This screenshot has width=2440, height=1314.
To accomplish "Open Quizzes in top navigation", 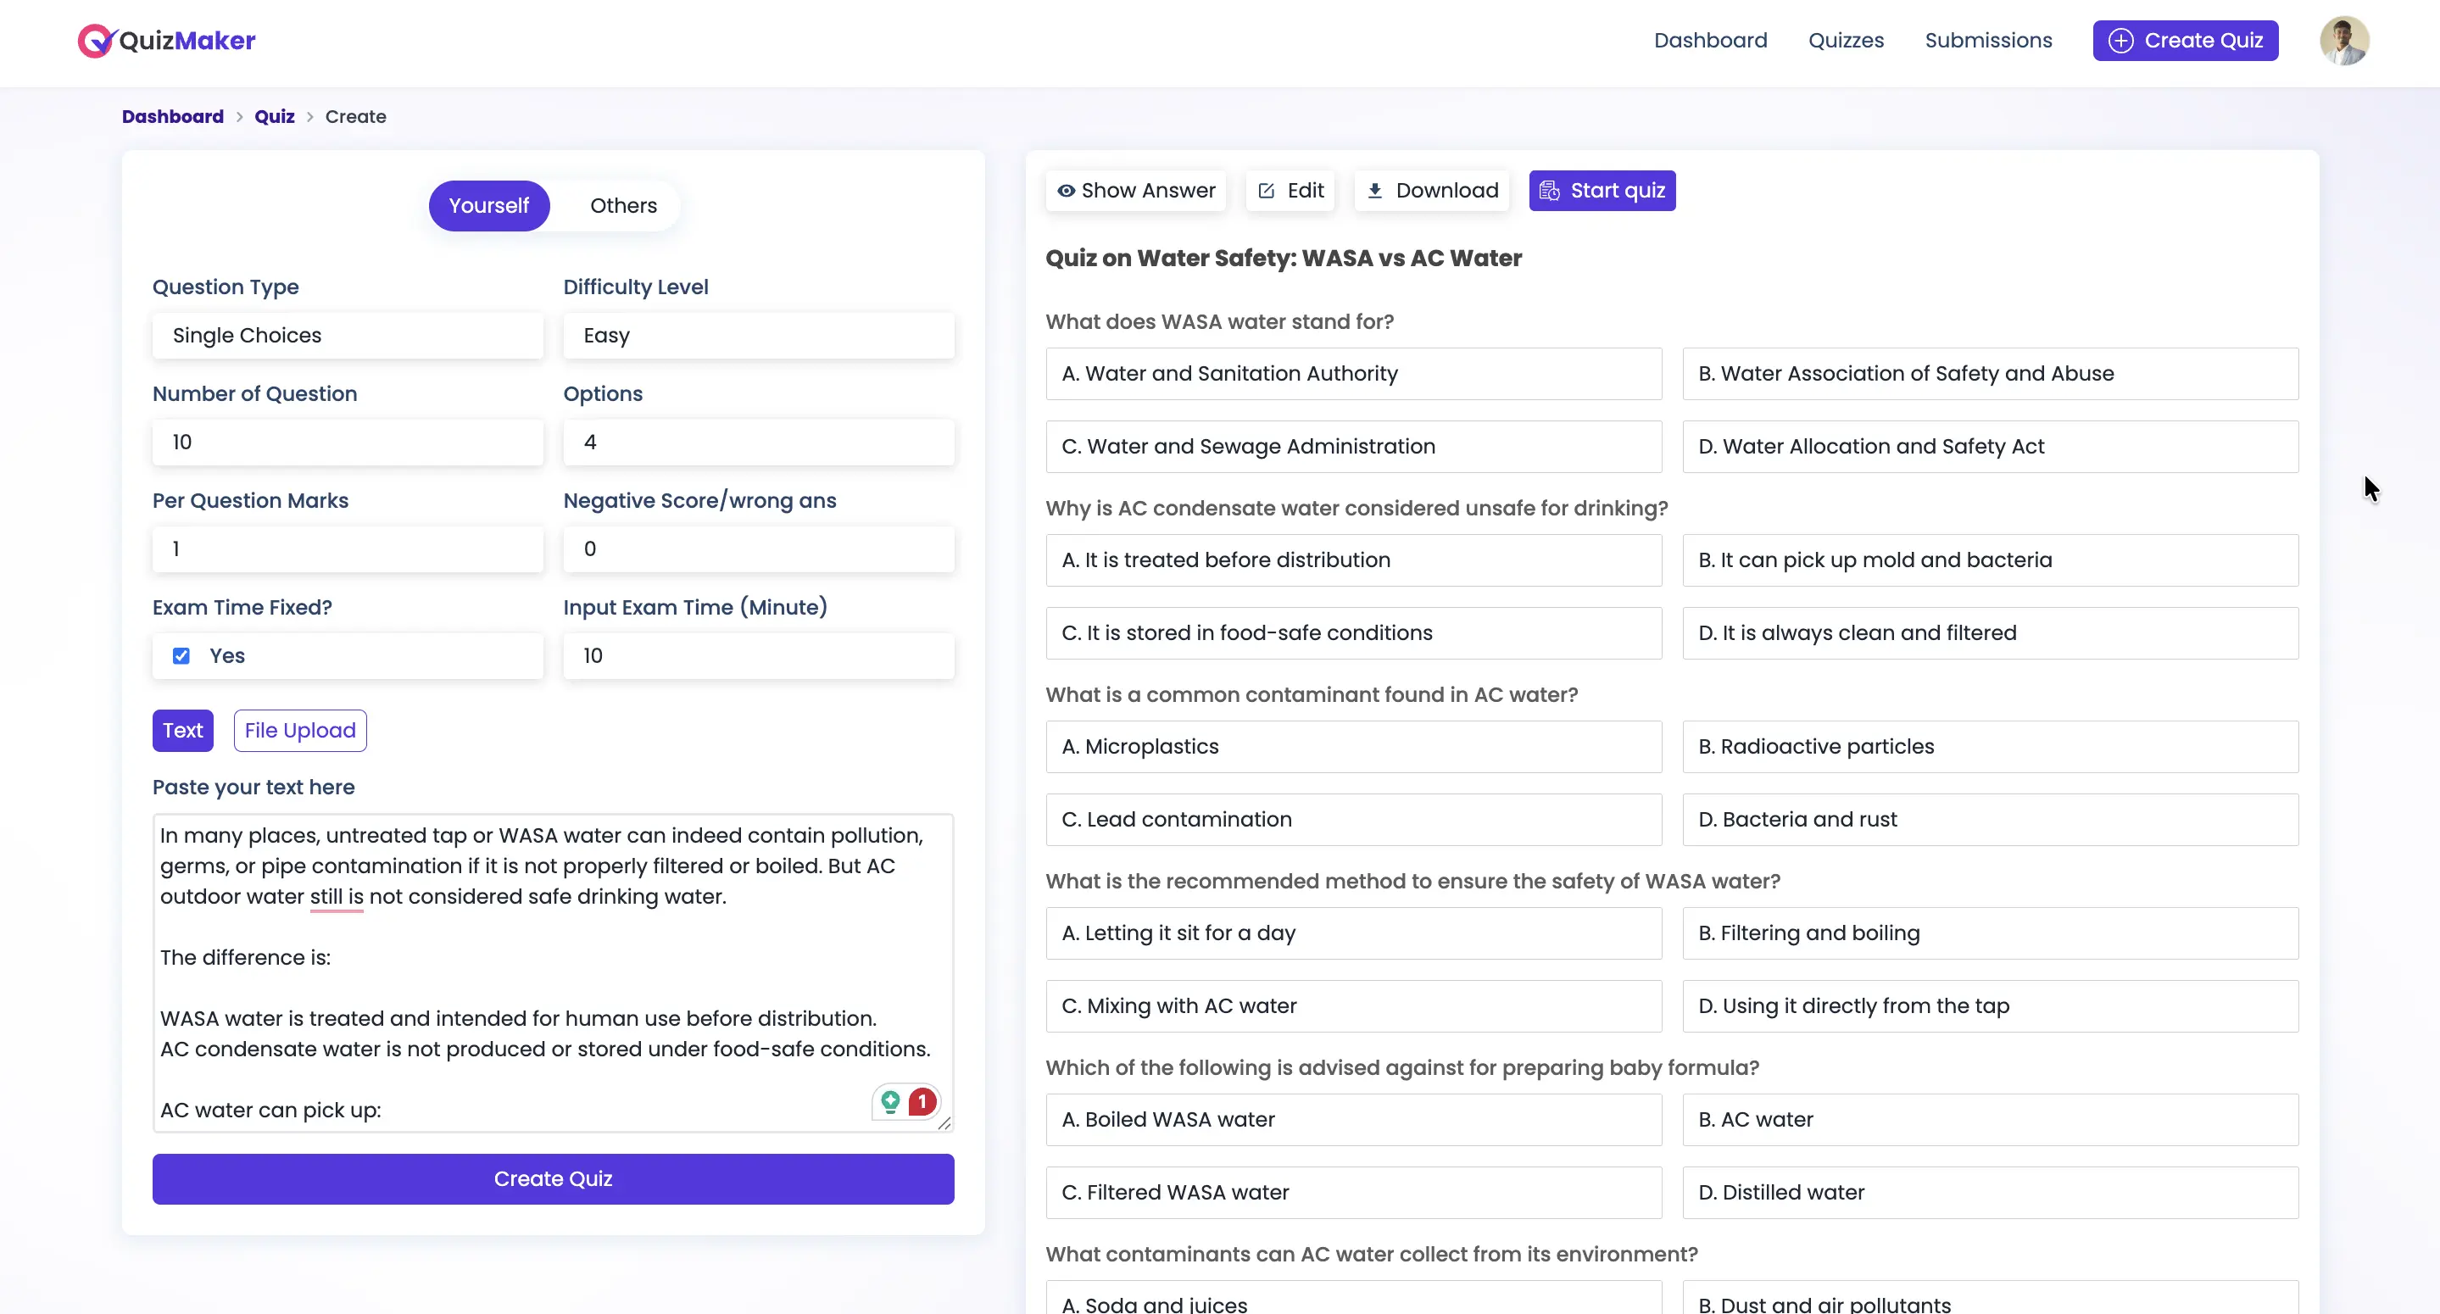I will 1846,41.
